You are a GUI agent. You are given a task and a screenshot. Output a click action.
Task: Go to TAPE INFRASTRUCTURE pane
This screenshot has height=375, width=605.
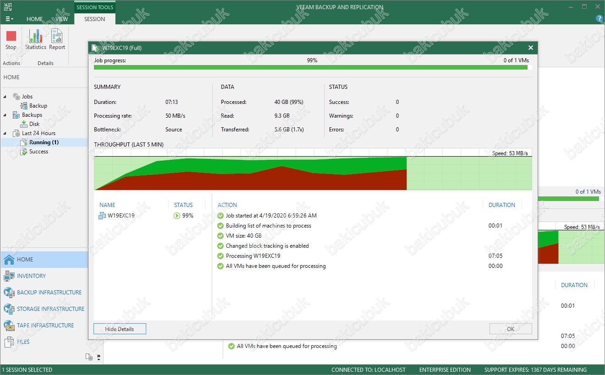(44, 326)
